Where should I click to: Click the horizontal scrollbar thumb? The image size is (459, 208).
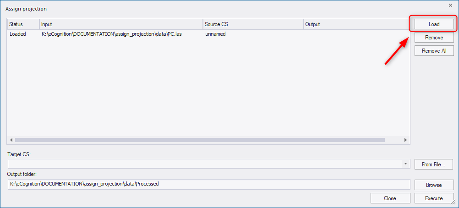pyautogui.click(x=200, y=140)
